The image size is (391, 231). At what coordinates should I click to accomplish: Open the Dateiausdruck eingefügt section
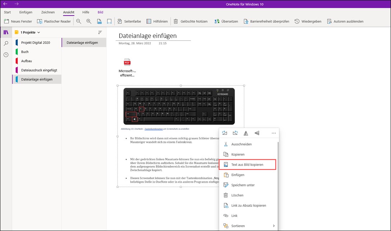point(37,70)
